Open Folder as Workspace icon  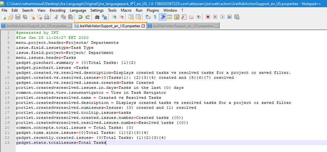coord(191,17)
